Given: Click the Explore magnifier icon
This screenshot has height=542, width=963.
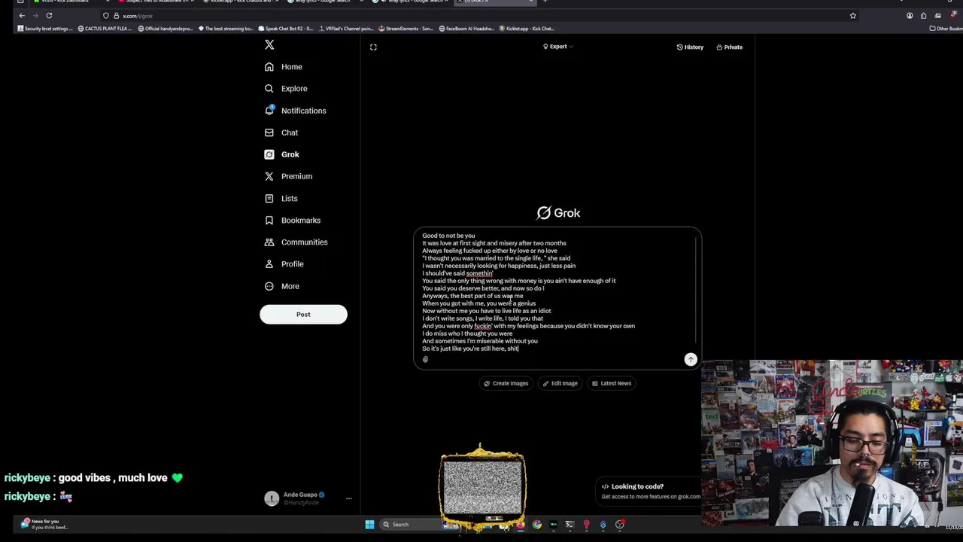Looking at the screenshot, I should [269, 89].
